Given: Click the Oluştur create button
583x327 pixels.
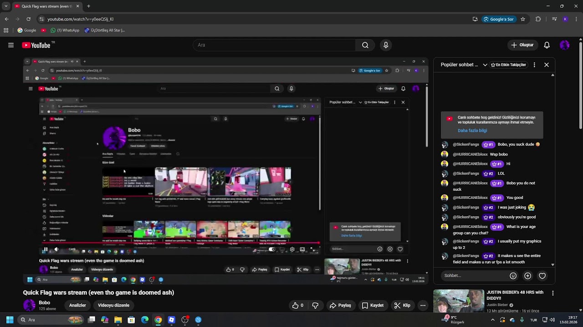Looking at the screenshot, I should tap(522, 45).
